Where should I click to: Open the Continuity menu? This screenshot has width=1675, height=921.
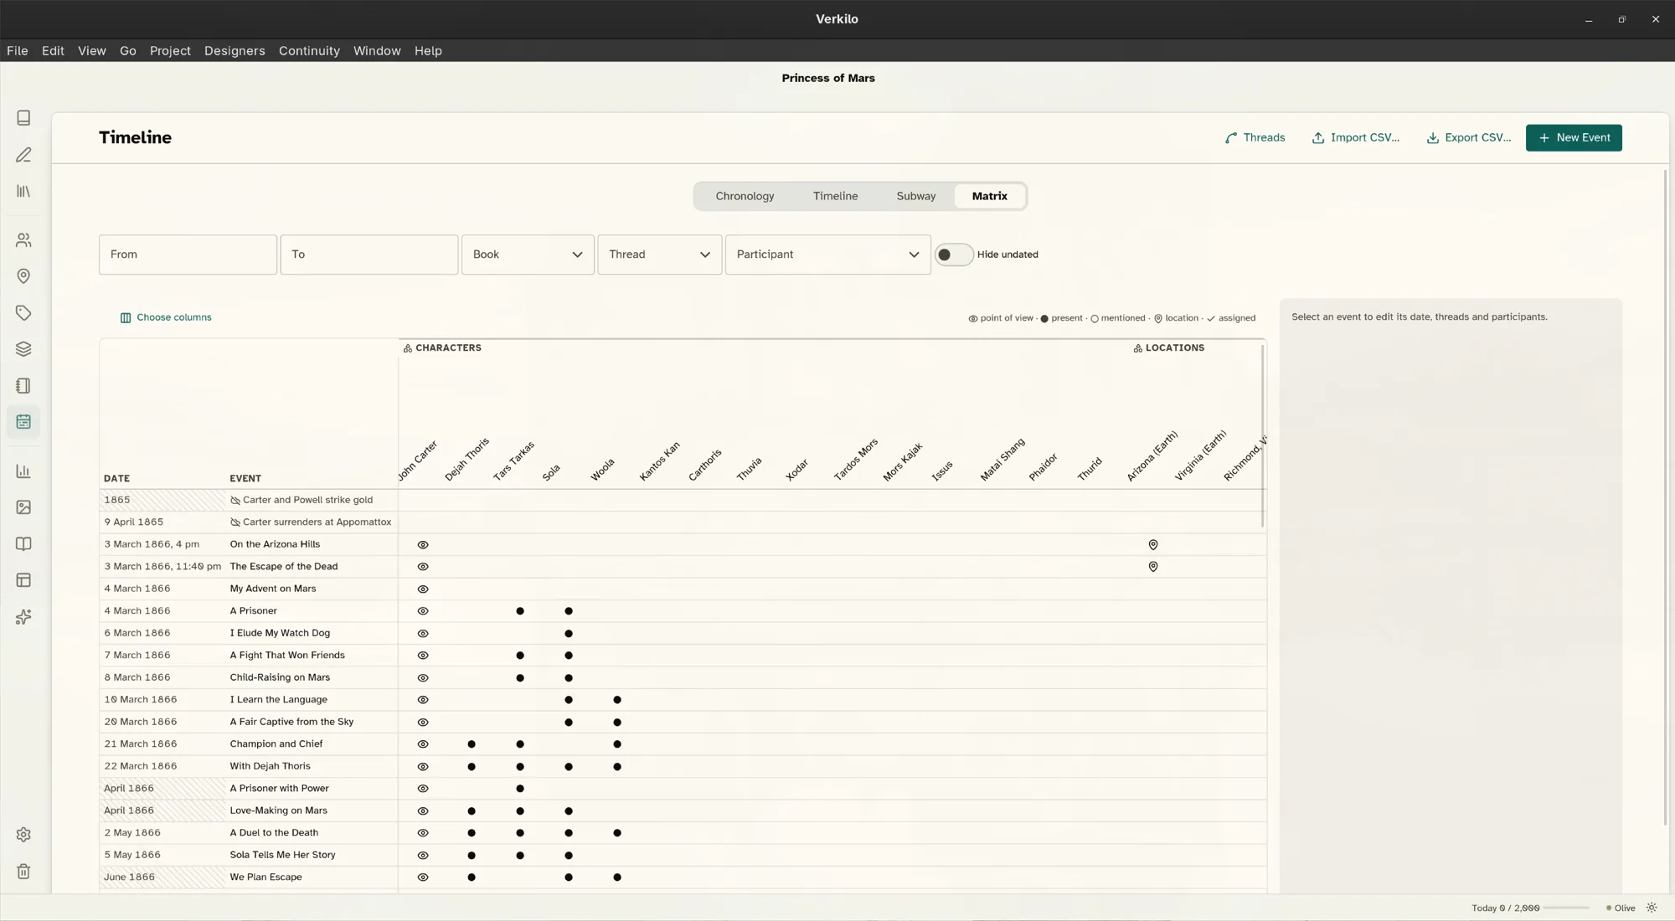(309, 51)
